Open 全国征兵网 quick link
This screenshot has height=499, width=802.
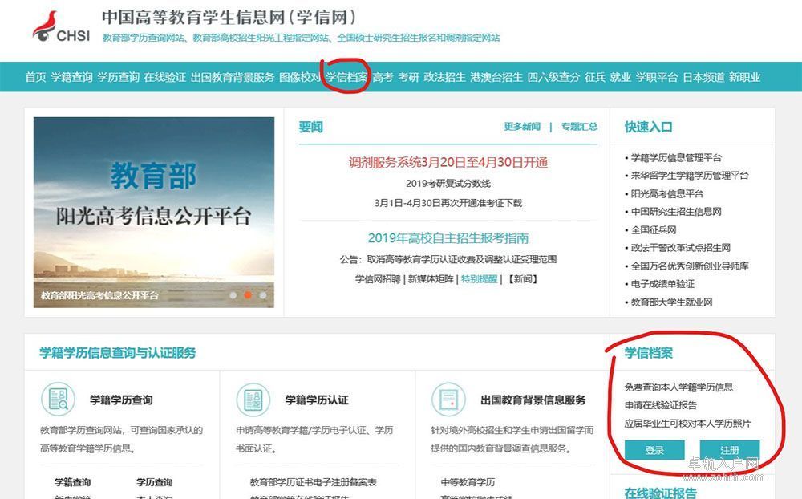click(x=654, y=229)
